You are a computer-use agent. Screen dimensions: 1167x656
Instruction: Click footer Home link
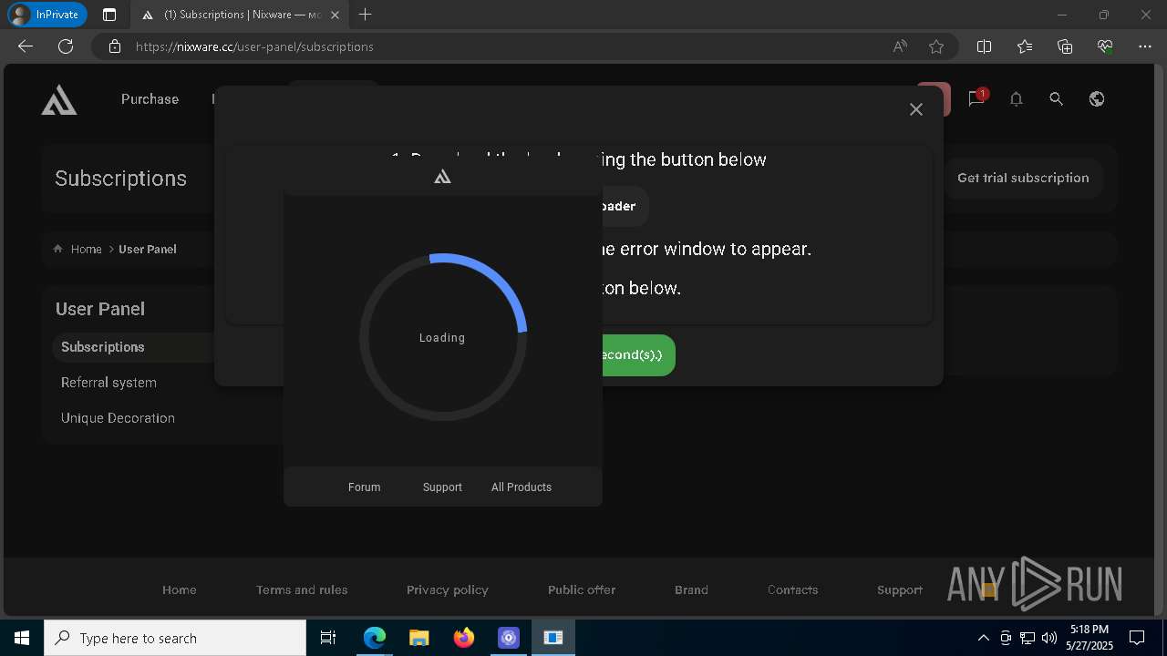pyautogui.click(x=179, y=590)
